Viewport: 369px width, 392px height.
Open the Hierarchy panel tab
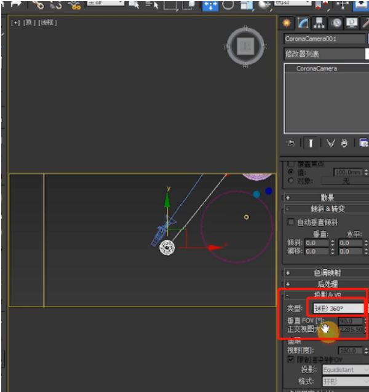[319, 23]
